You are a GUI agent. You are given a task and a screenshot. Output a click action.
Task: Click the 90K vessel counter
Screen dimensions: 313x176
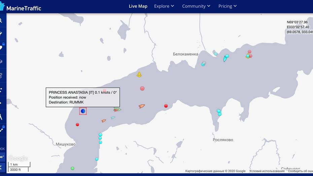click(2, 149)
